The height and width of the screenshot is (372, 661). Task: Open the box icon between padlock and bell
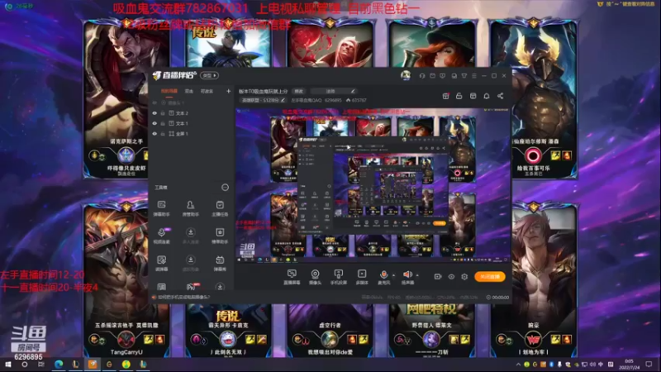point(473,96)
